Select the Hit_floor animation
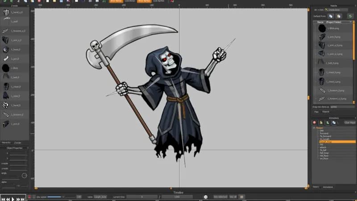Viewport: 357px width, 201px height. click(324, 156)
